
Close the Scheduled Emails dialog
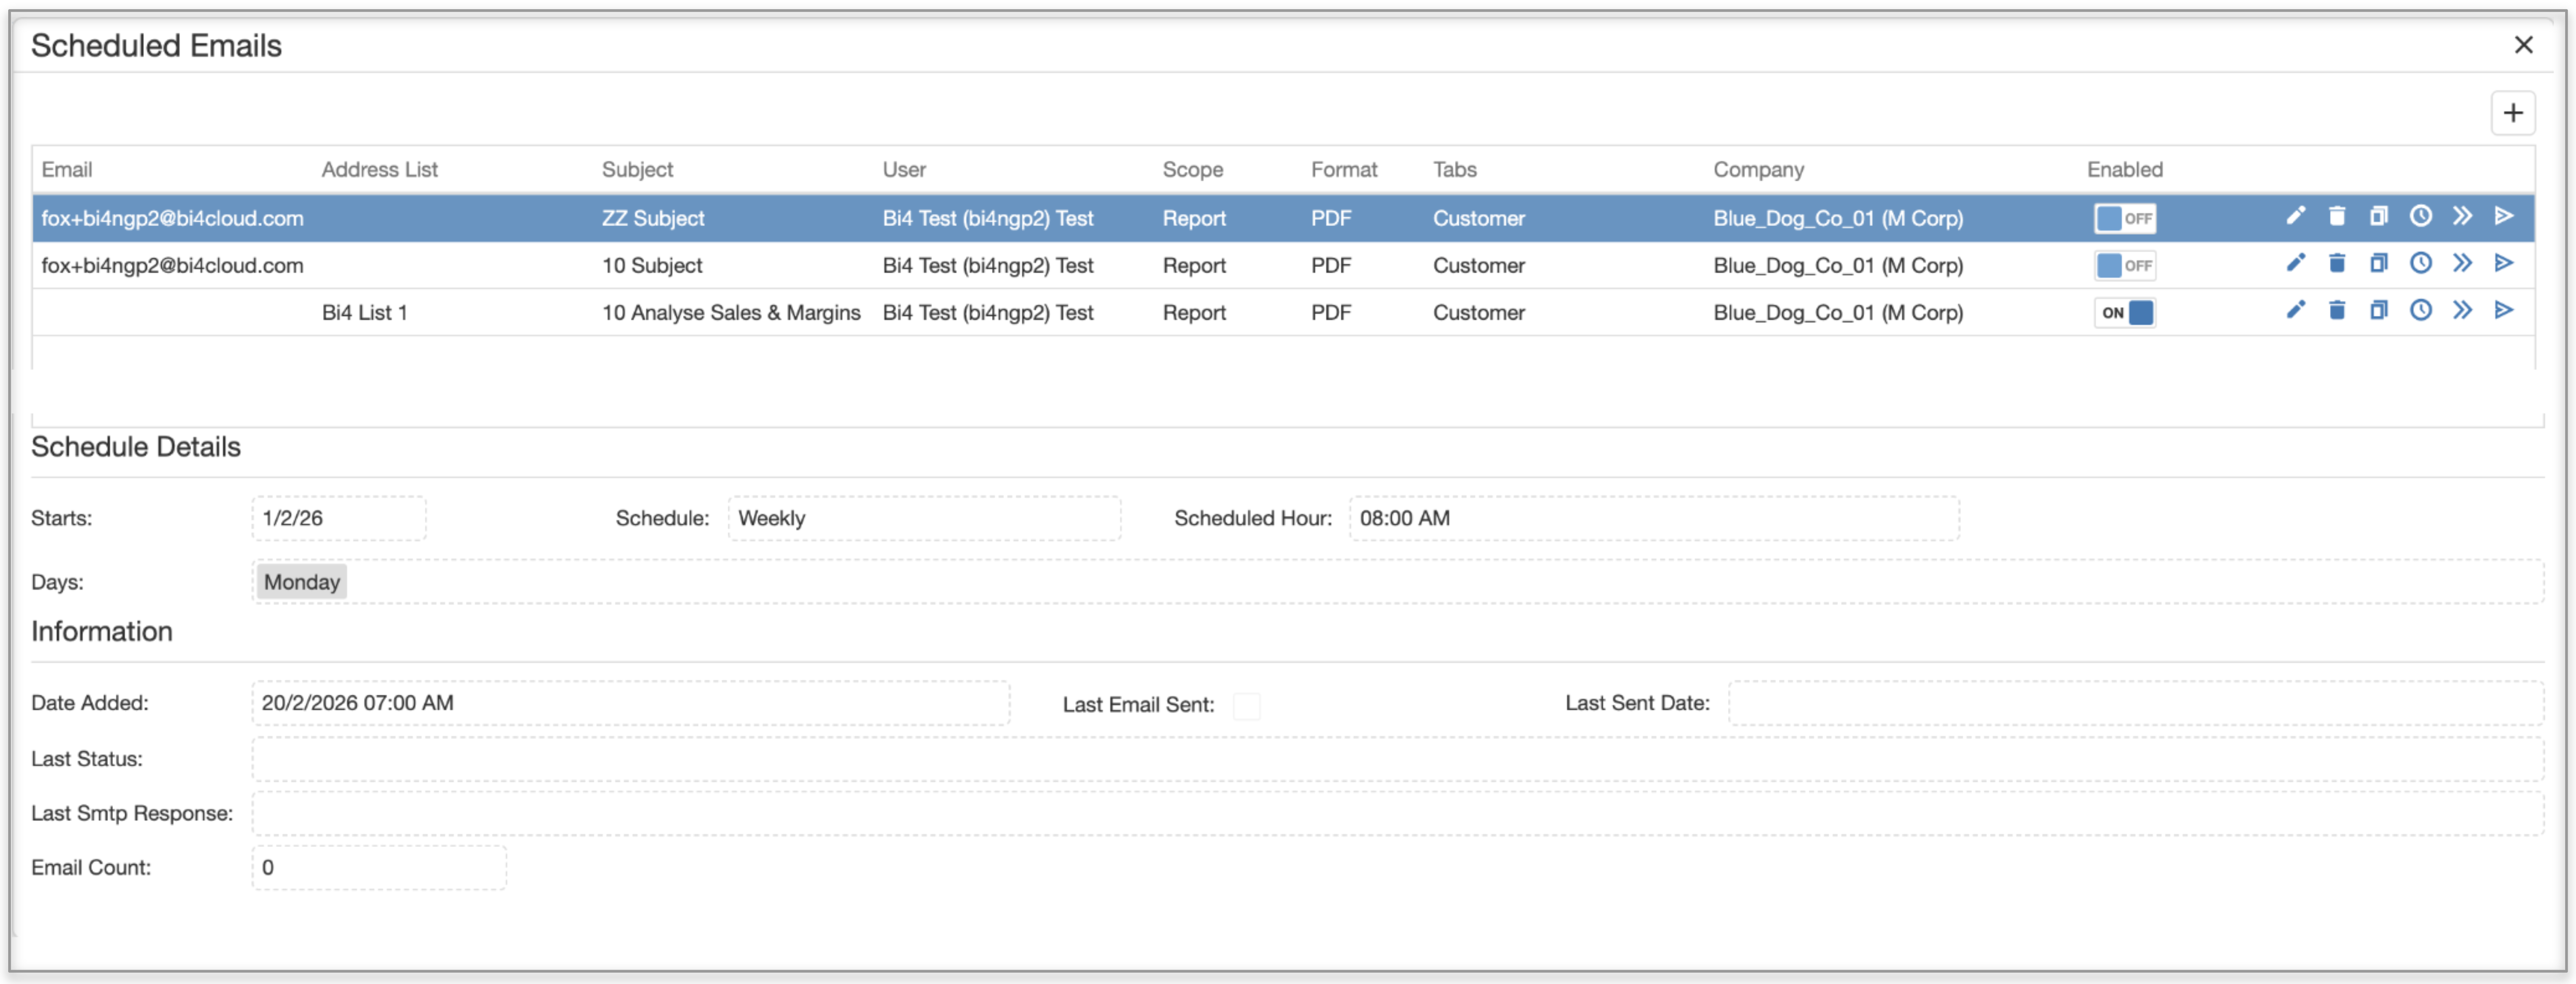tap(2524, 45)
